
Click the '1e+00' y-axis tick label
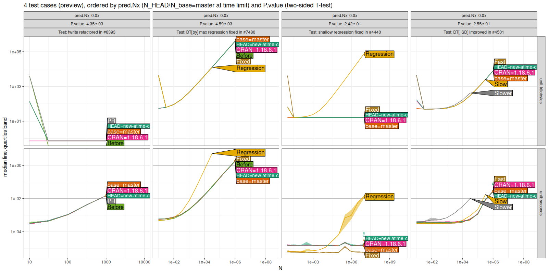coord(15,165)
